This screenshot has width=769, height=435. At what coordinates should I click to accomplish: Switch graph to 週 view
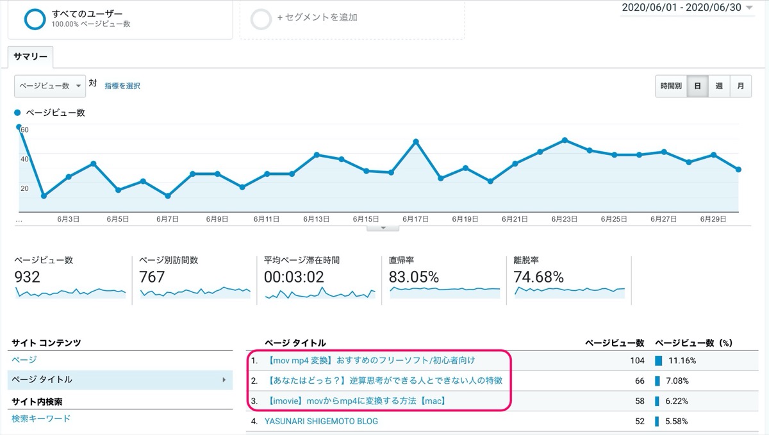[x=719, y=86]
